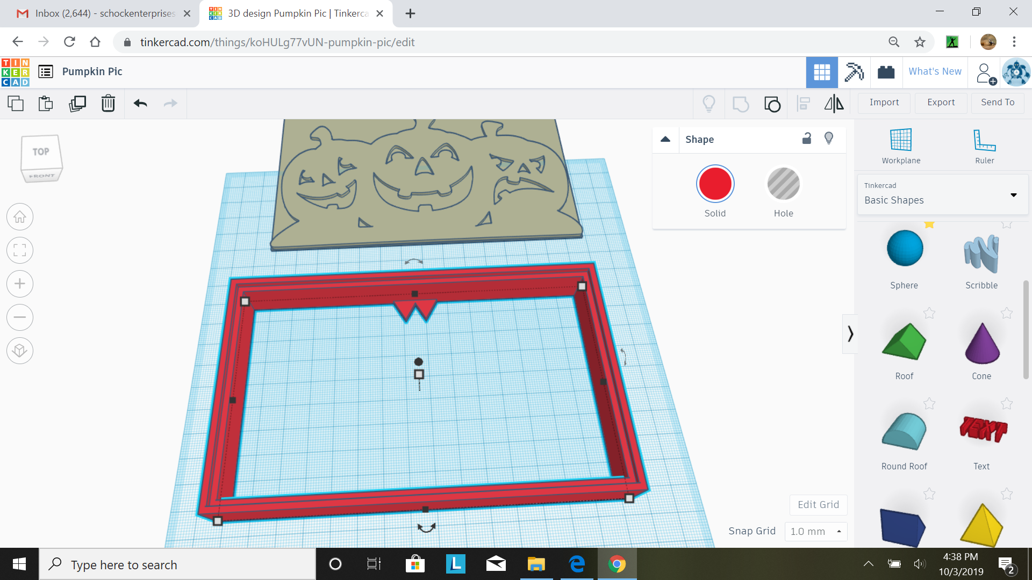Click the Home view icon
This screenshot has width=1032, height=580.
tap(19, 216)
